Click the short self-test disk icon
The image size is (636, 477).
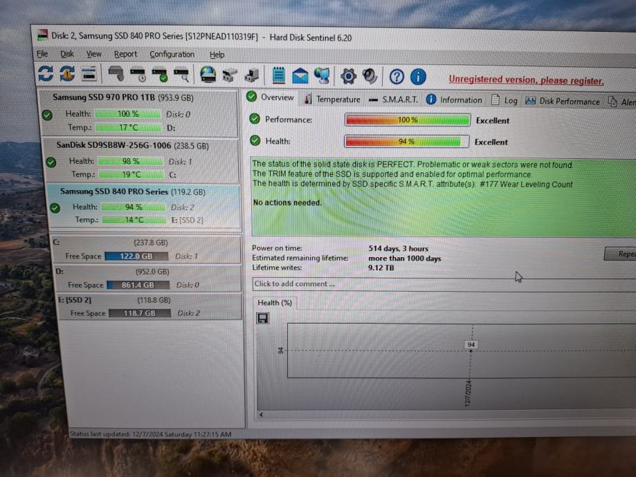pyautogui.click(x=116, y=74)
